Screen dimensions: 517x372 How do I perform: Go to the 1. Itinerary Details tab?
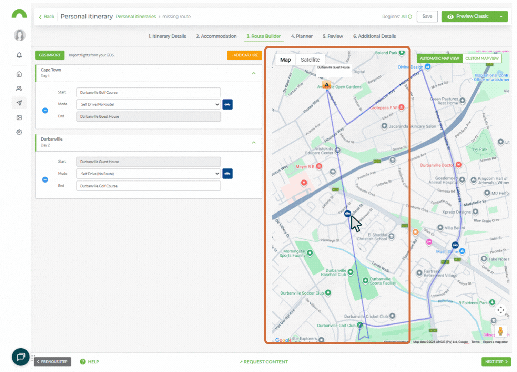(167, 36)
